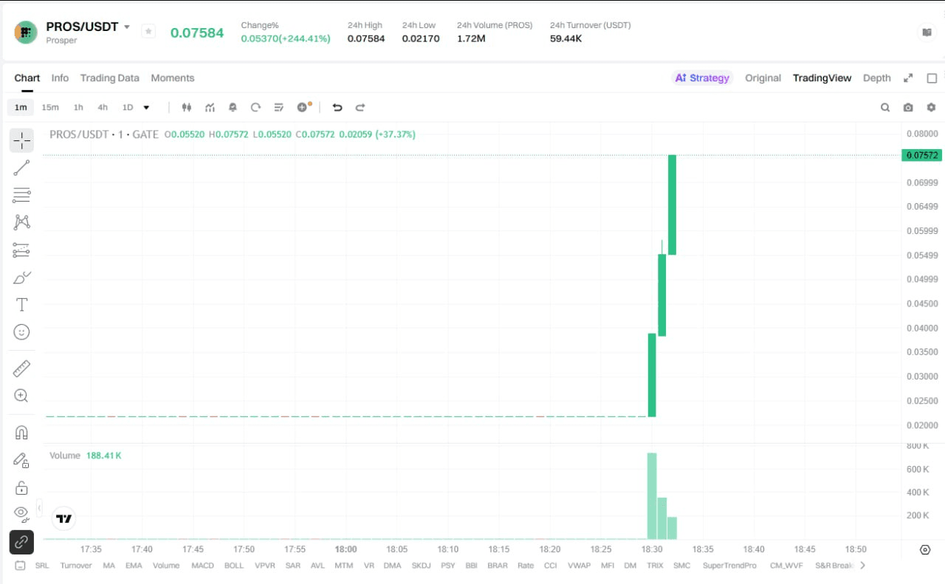Open indicator list panel icon at bottom left
The height and width of the screenshot is (584, 945).
[x=20, y=566]
